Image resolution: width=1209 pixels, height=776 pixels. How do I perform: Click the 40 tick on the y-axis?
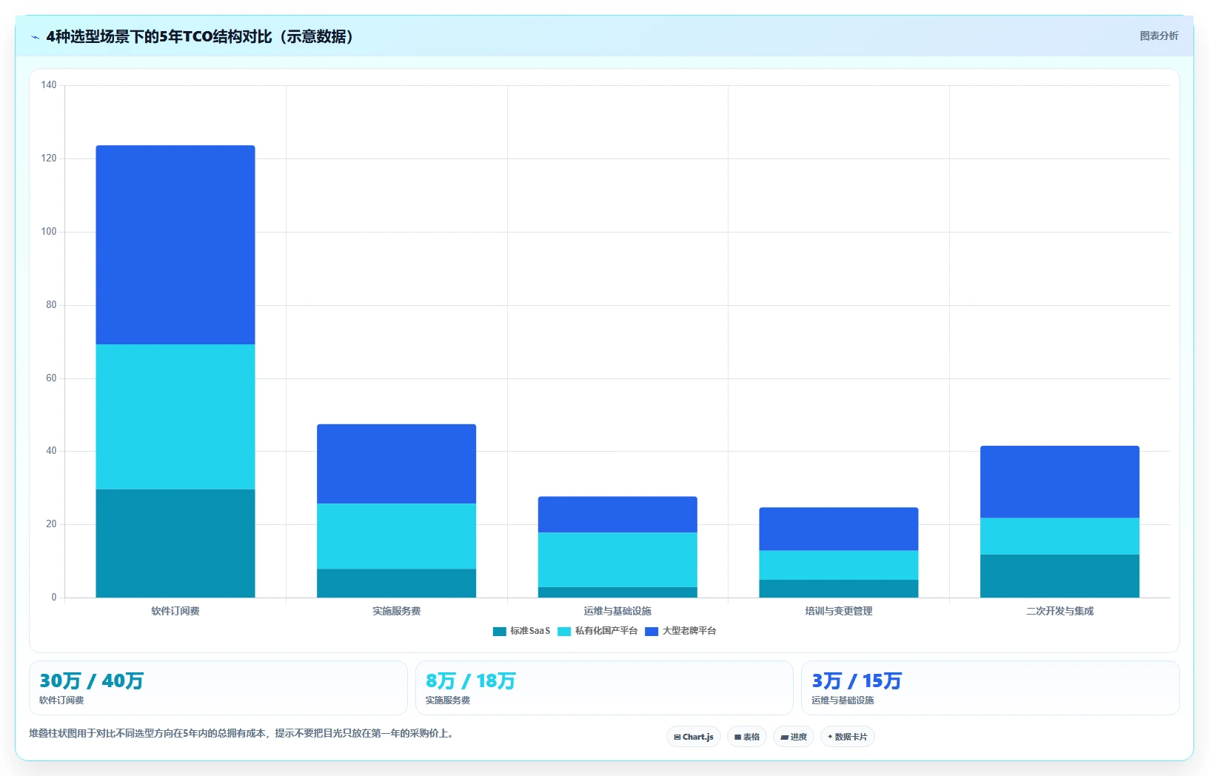51,451
